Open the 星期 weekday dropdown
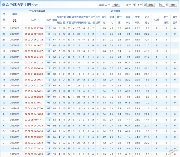This screenshot has height=157, width=180. coord(108,5)
